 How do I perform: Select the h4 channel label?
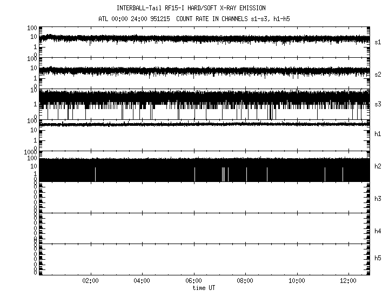coord(378,231)
